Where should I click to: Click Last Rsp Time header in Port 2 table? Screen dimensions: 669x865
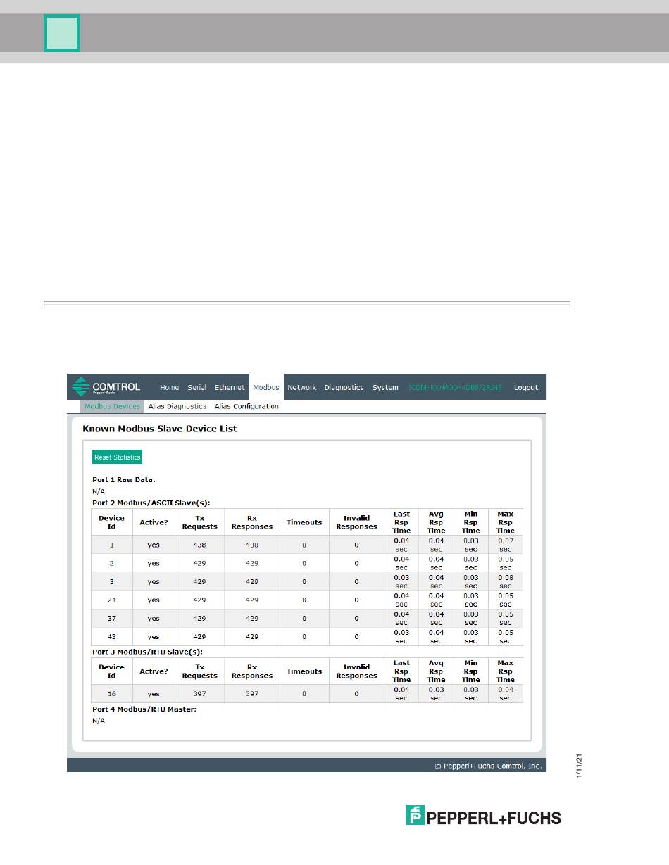click(401, 522)
